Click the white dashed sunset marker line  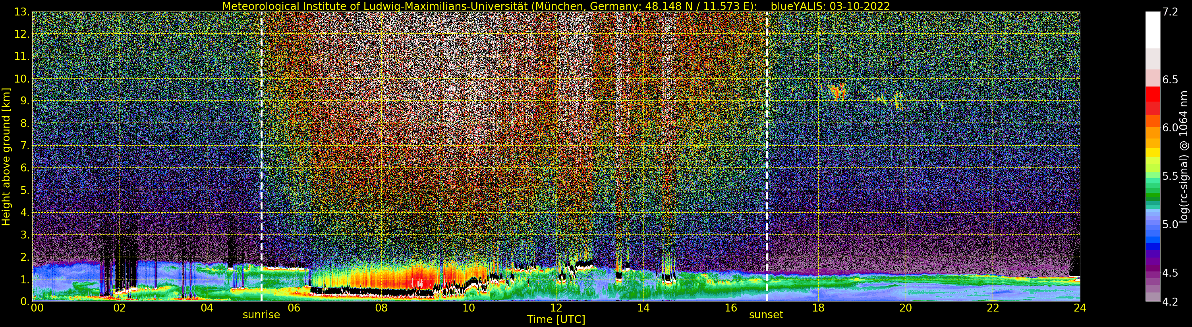767,156
